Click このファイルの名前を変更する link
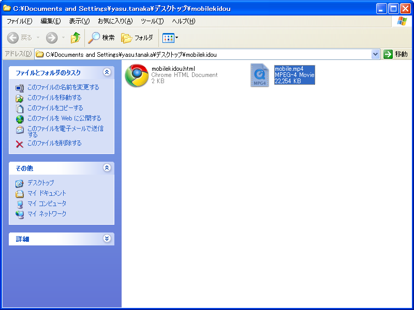Viewport: 414px width, 310px height. point(63,87)
